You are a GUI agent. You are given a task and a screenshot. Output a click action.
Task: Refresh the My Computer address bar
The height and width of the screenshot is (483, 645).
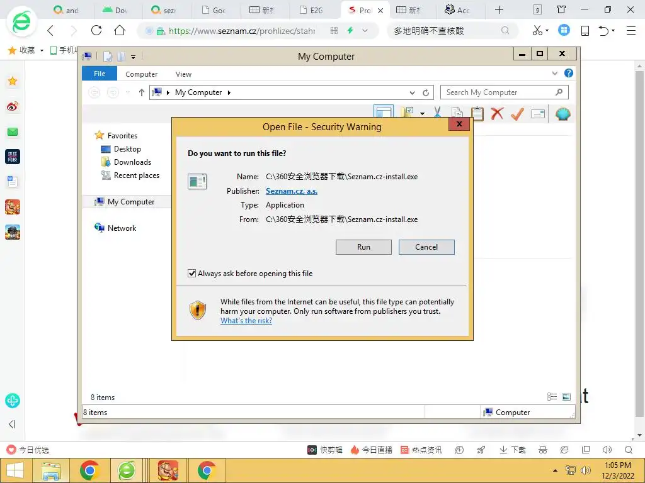pos(426,93)
